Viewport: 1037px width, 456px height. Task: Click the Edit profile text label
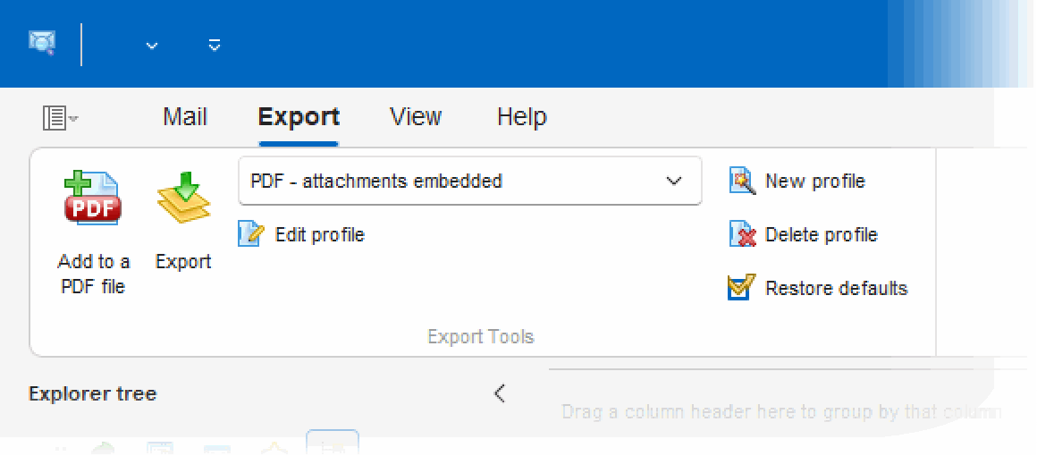coord(320,234)
